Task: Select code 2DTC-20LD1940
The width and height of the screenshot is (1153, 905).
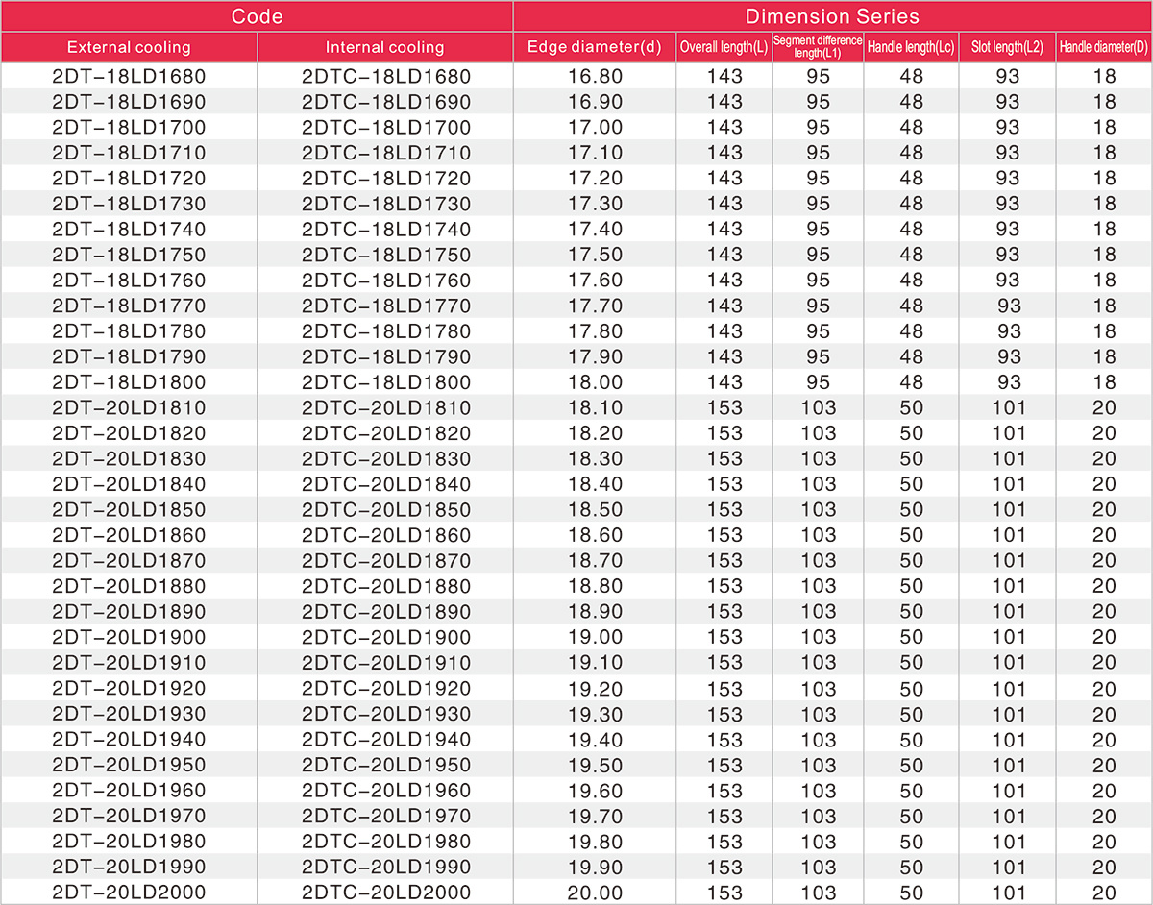Action: coord(386,739)
